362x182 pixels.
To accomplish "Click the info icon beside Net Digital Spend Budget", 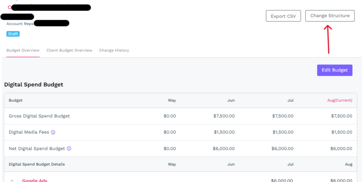I will point(69,149).
